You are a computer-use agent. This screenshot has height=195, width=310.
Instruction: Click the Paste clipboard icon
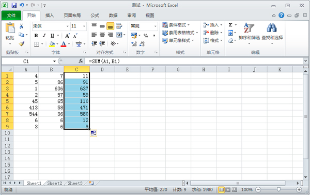point(10,28)
